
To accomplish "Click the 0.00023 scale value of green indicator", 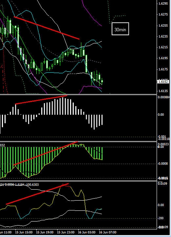I will tap(163, 144).
